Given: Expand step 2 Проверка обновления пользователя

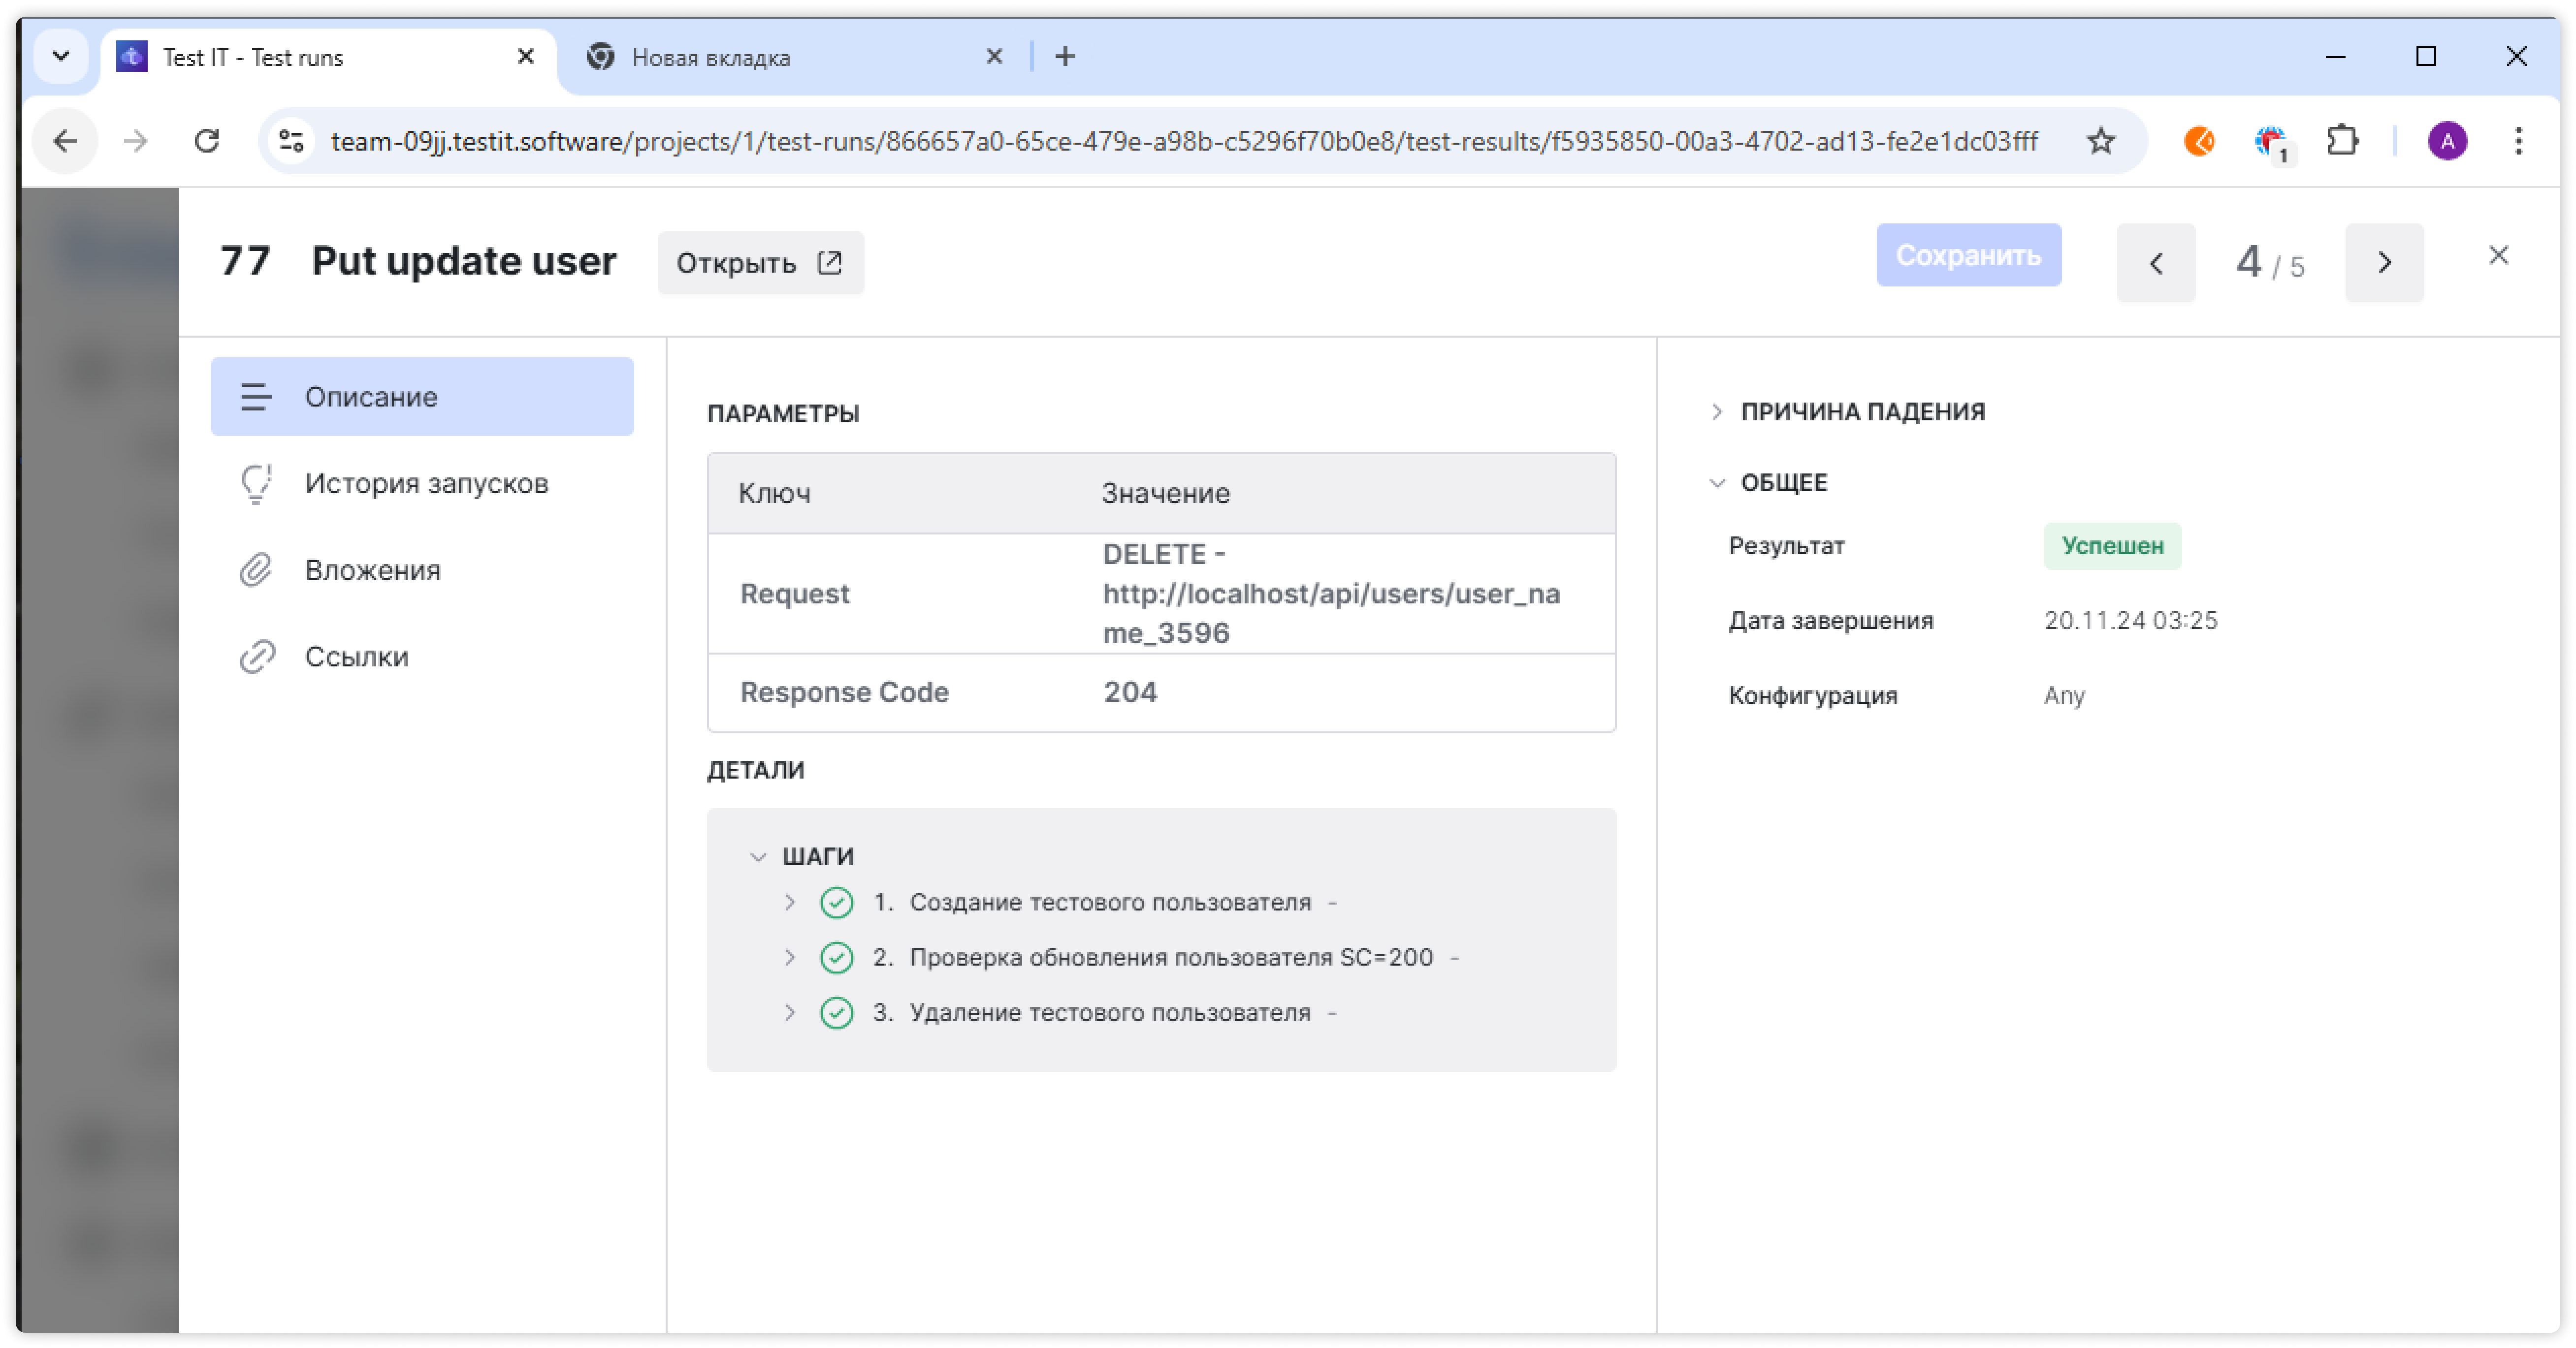Looking at the screenshot, I should click(790, 957).
